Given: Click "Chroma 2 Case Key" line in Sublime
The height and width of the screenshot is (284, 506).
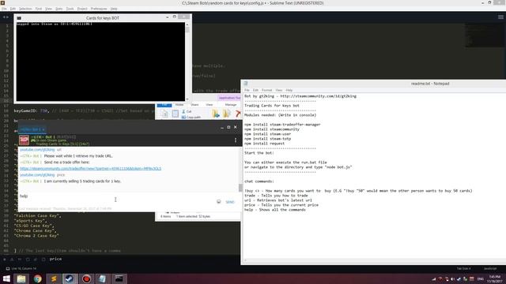Looking at the screenshot, I should pyautogui.click(x=36, y=236).
